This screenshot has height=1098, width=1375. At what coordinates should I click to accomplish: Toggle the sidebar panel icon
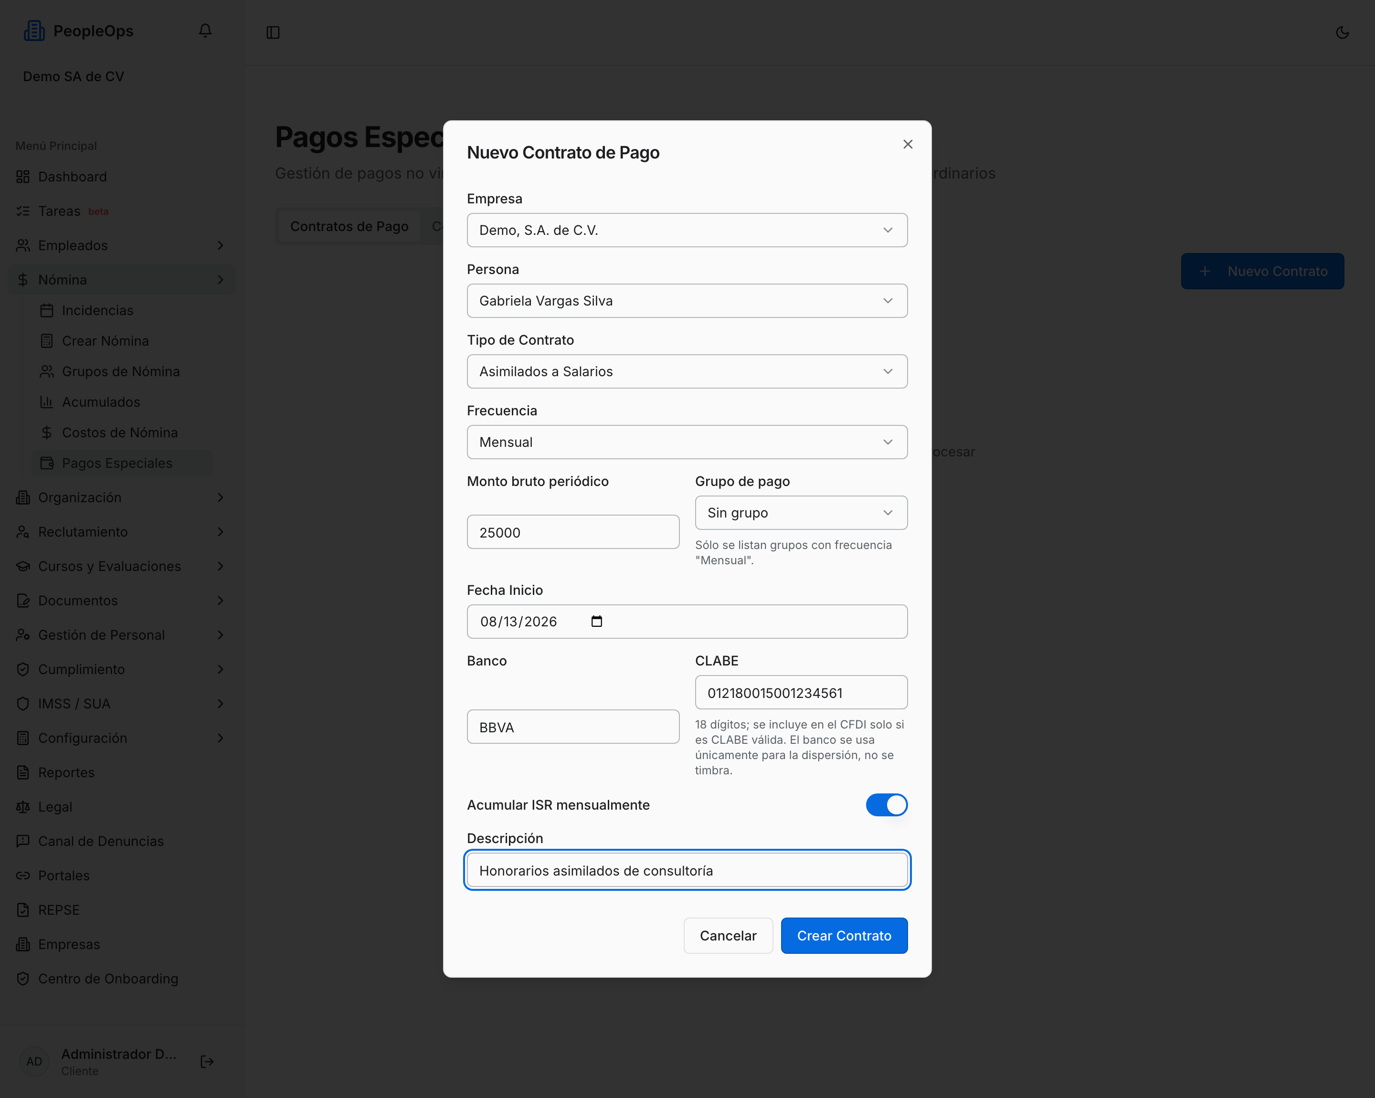pyautogui.click(x=273, y=32)
